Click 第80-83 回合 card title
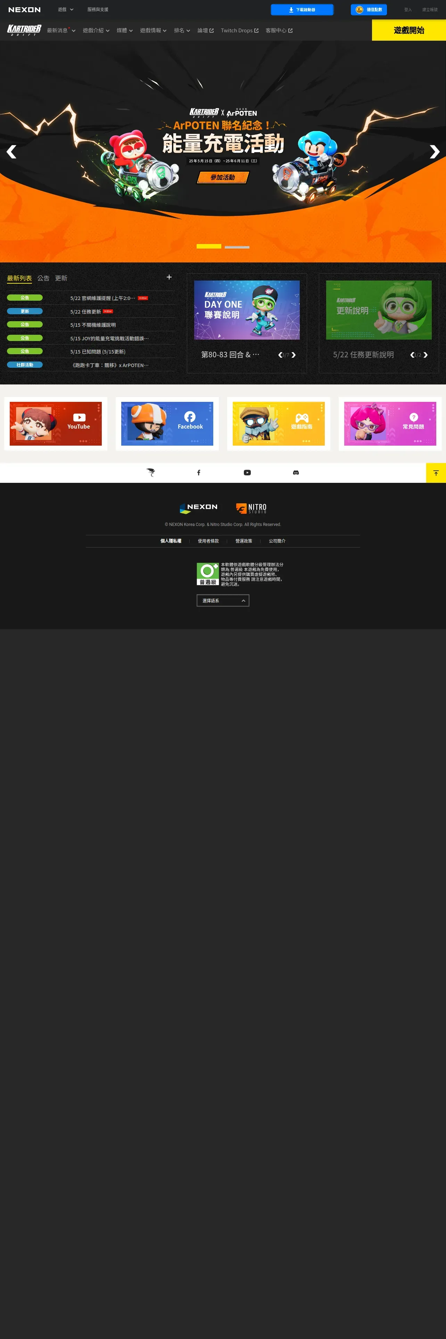446x1339 pixels. point(230,355)
